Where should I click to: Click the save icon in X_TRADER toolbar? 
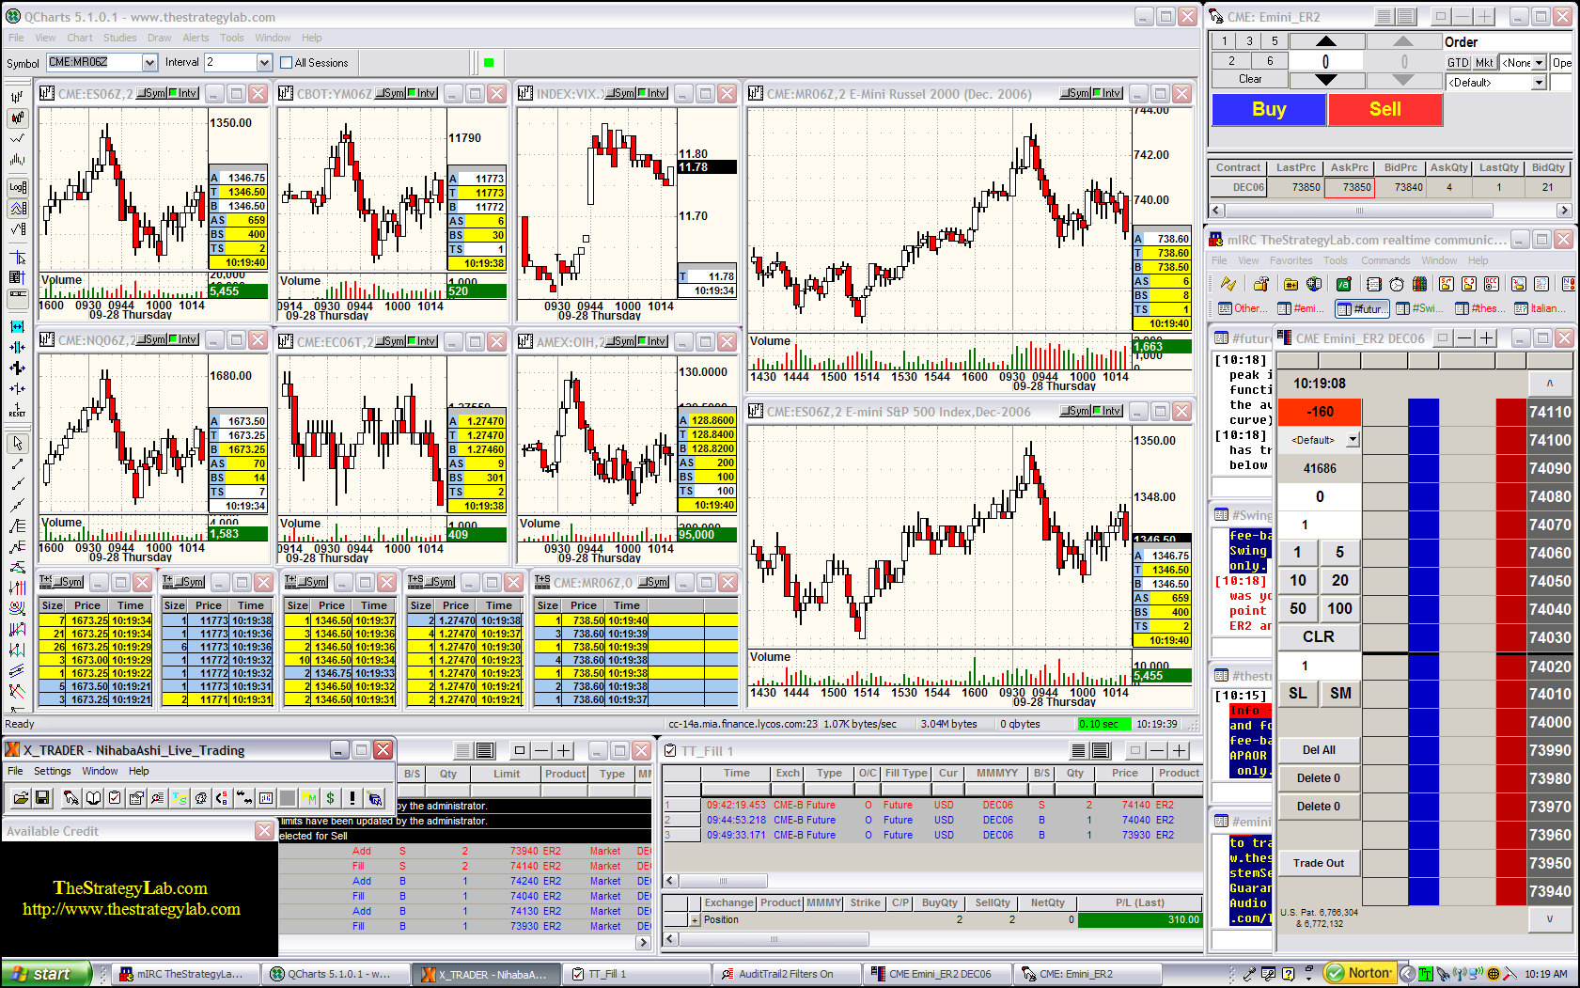coord(42,798)
